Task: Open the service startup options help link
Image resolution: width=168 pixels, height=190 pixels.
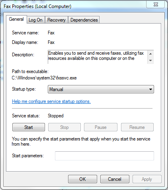Action: click(x=51, y=101)
